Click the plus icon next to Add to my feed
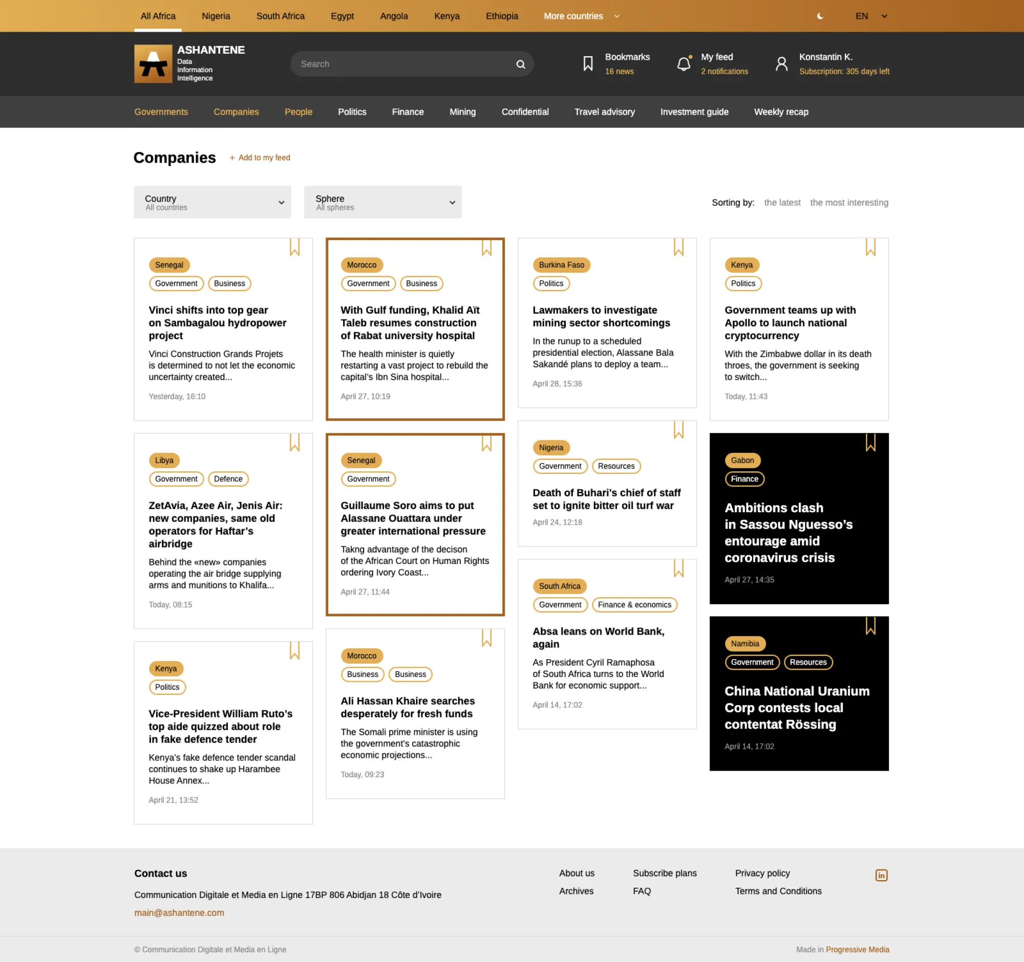Viewport: 1024px width, 962px height. pyautogui.click(x=232, y=158)
